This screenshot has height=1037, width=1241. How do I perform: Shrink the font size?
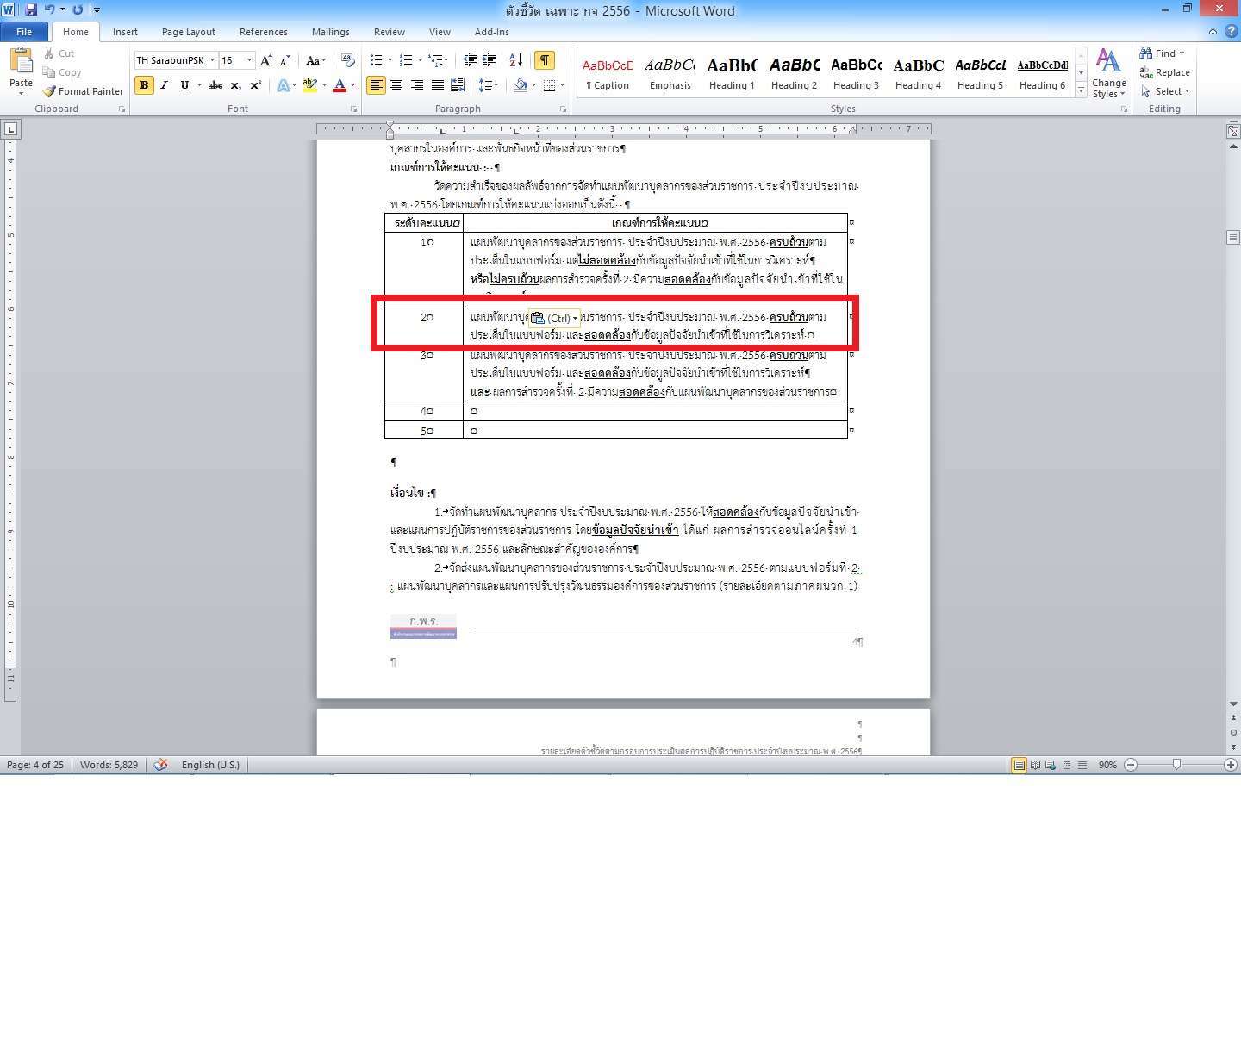[284, 60]
